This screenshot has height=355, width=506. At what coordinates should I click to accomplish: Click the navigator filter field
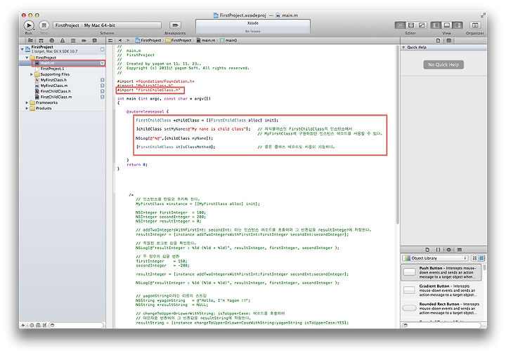[77, 326]
